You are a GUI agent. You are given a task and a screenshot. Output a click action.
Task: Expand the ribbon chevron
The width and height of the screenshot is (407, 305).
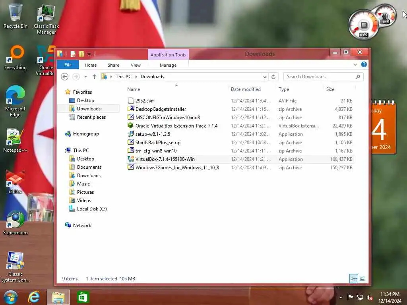coord(355,65)
